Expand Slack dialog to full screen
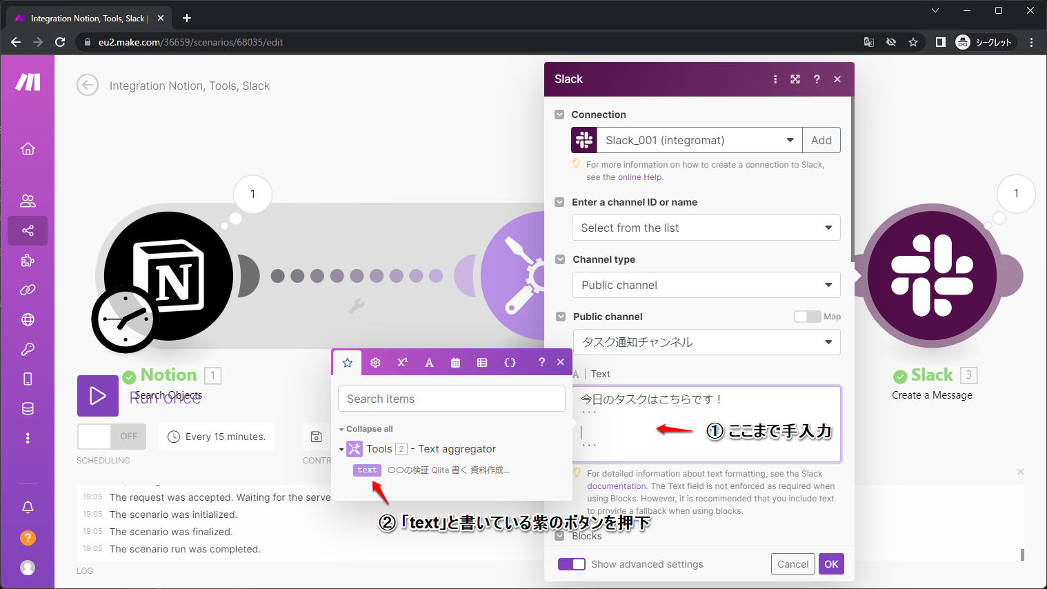Image resolution: width=1047 pixels, height=589 pixels. coord(795,79)
